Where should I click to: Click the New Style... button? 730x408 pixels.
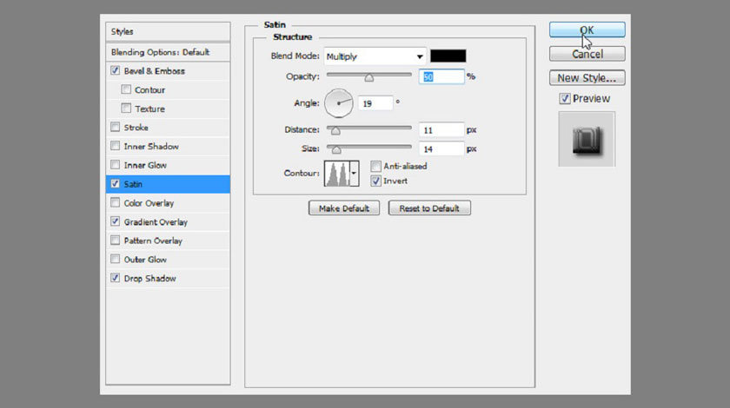587,77
